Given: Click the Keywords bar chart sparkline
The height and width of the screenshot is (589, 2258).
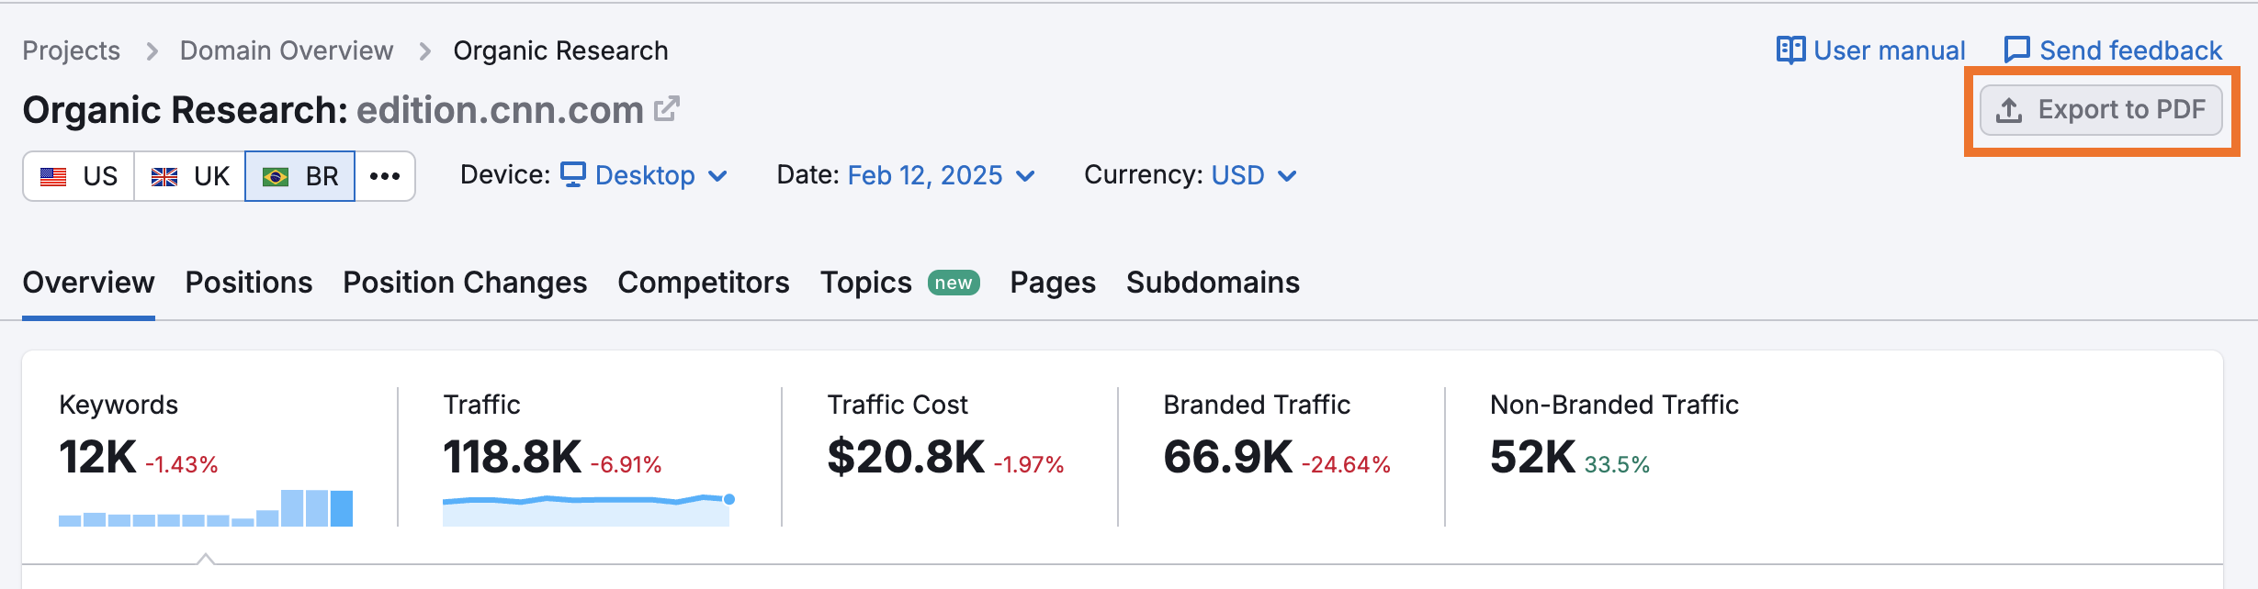Looking at the screenshot, I should [206, 509].
